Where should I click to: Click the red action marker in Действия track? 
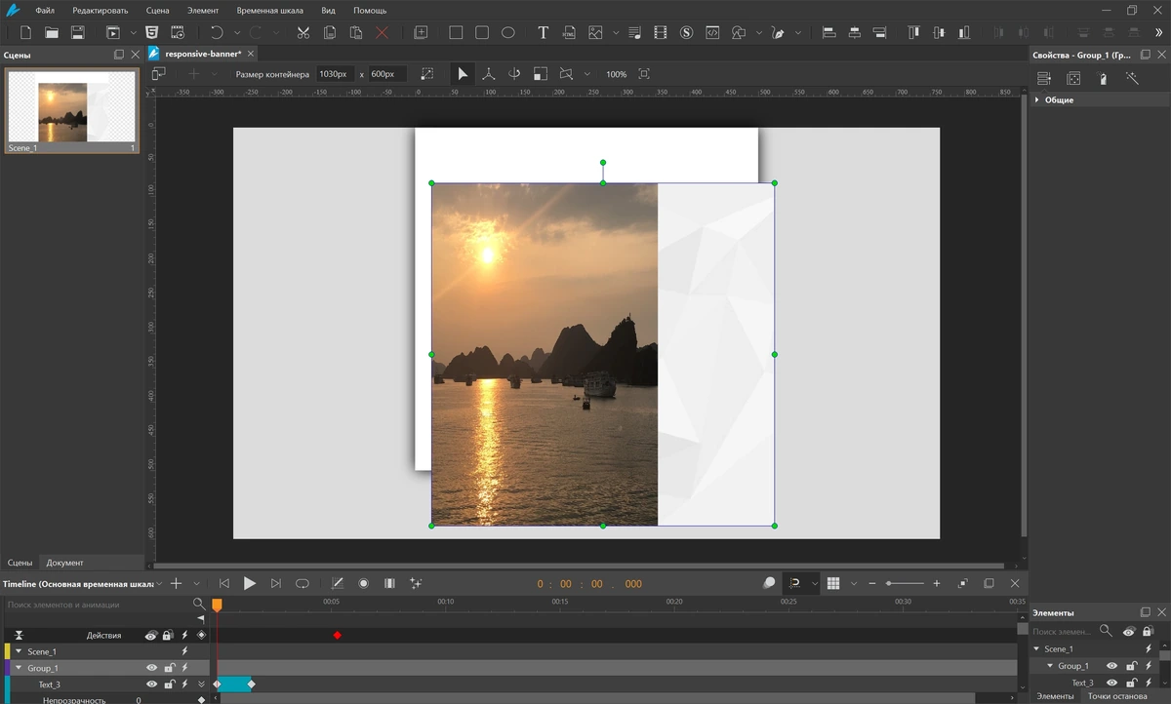tap(338, 635)
